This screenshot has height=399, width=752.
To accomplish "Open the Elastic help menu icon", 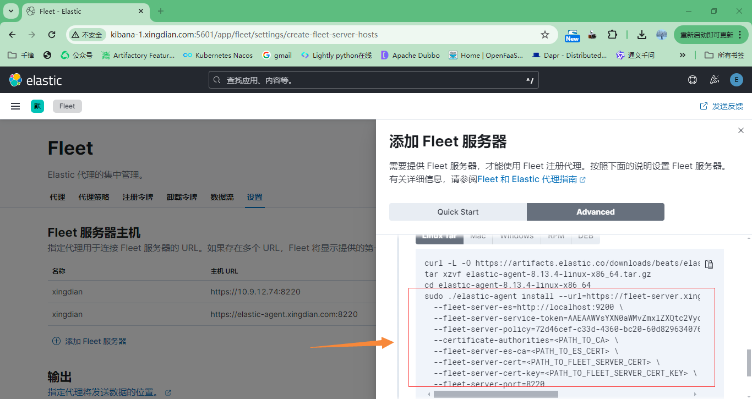I will point(693,80).
